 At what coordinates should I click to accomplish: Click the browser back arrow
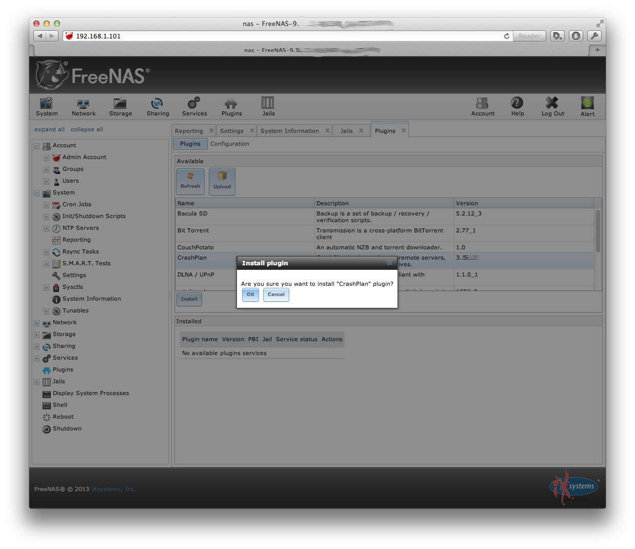40,36
